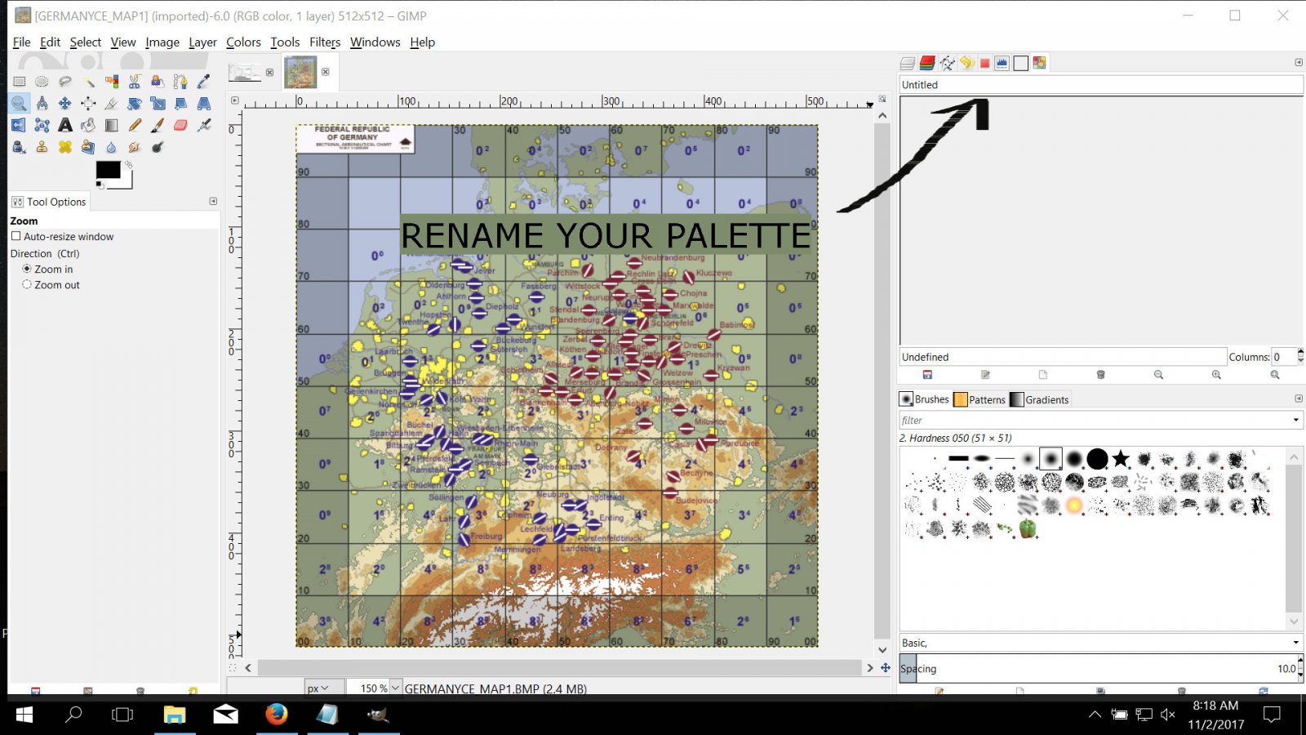
Task: Open the Colors menu
Action: [243, 42]
